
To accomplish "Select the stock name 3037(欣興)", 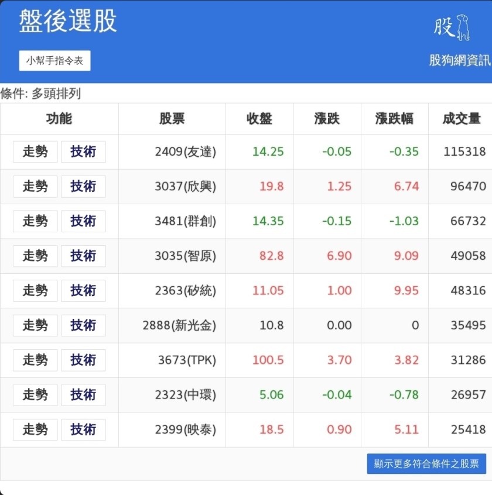I will pos(185,187).
